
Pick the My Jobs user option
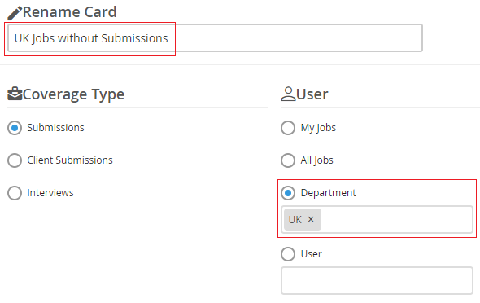click(288, 128)
